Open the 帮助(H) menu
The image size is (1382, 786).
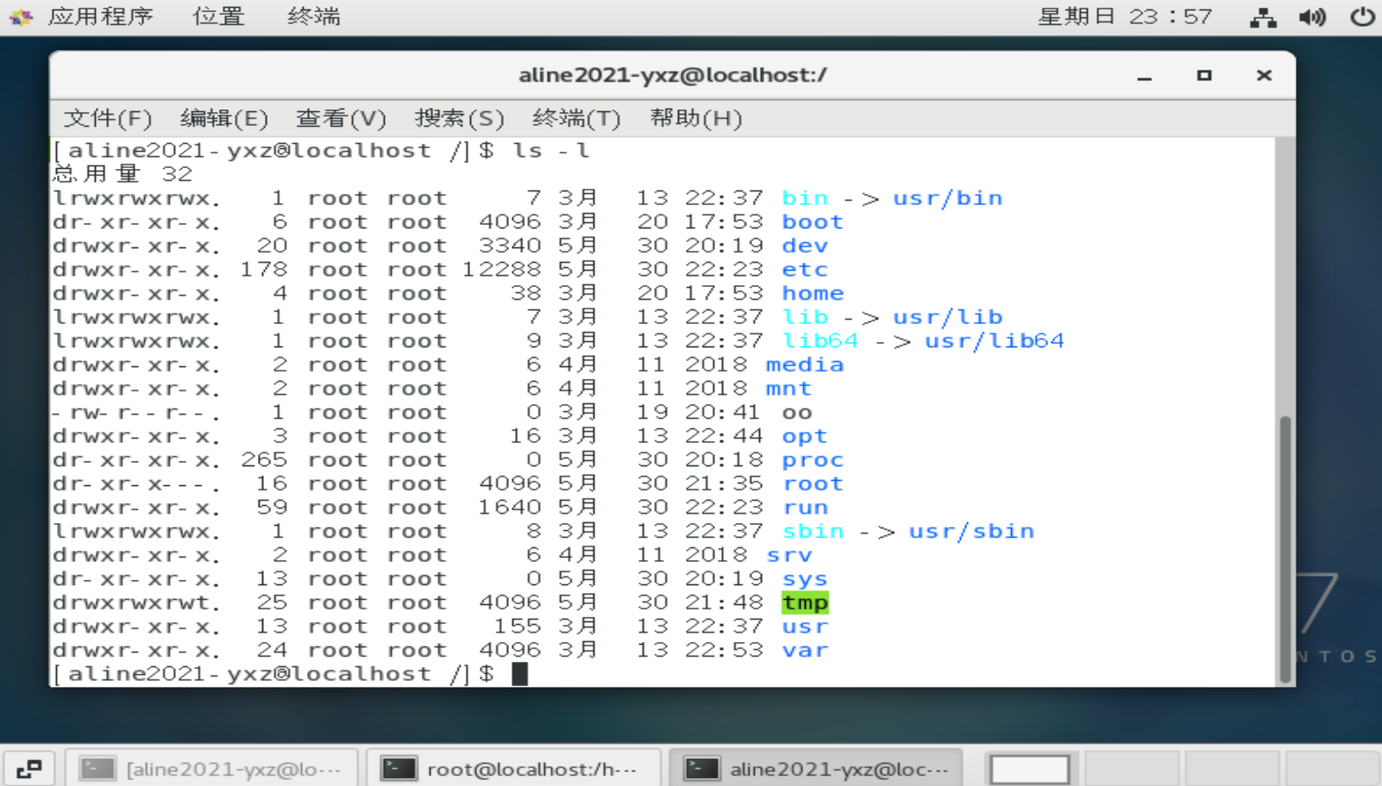click(696, 118)
